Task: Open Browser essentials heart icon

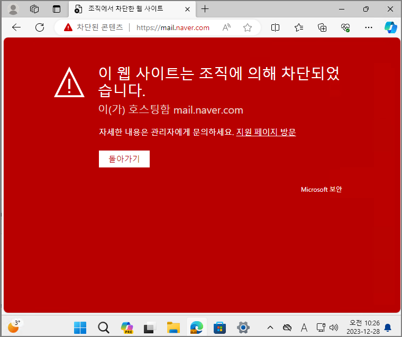Action: point(345,27)
